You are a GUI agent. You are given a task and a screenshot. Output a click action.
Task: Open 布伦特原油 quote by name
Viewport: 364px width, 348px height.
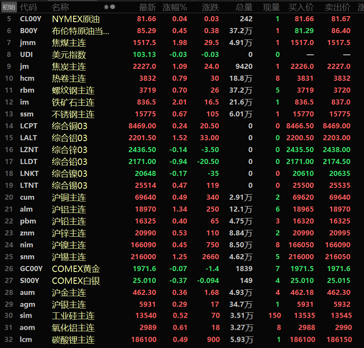[80, 31]
